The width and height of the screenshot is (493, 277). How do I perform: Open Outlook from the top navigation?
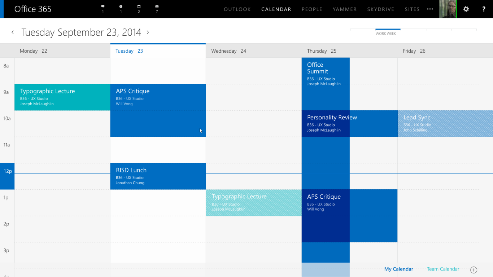237,9
